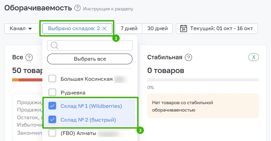Open the Канал dropdown
Screen dimensions: 271x141
point(21,28)
